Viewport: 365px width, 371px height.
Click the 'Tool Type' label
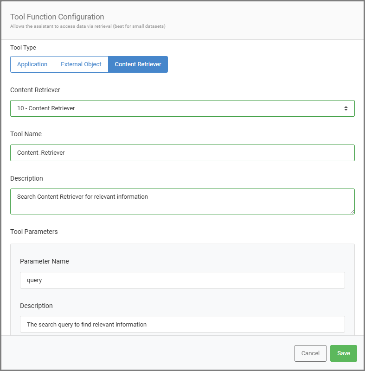pyautogui.click(x=23, y=48)
